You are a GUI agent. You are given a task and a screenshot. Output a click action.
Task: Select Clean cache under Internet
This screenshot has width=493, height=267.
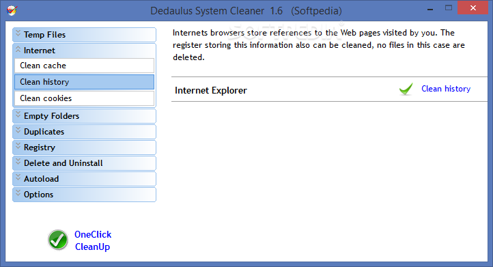(84, 66)
